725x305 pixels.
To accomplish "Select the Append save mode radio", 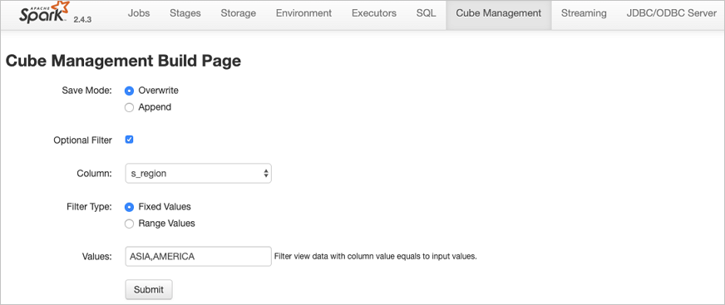I will pos(129,107).
